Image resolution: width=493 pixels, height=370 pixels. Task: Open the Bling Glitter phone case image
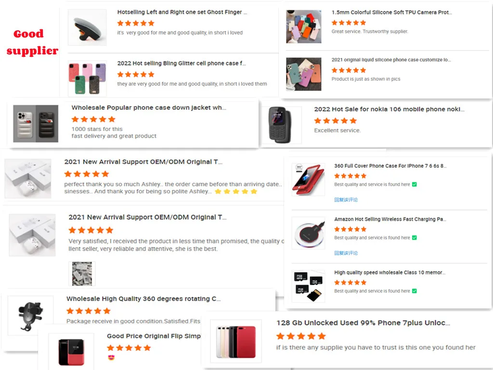pyautogui.click(x=87, y=79)
